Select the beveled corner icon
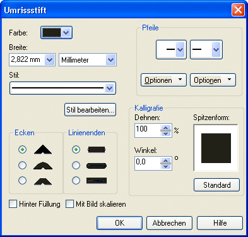248x237 pixels. tap(43, 181)
